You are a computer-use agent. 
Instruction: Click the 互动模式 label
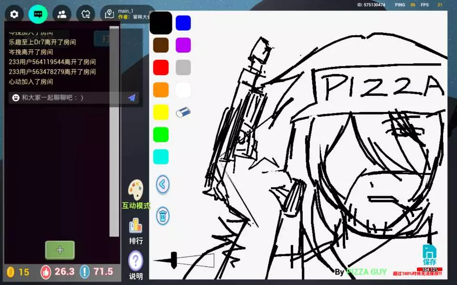pos(136,206)
